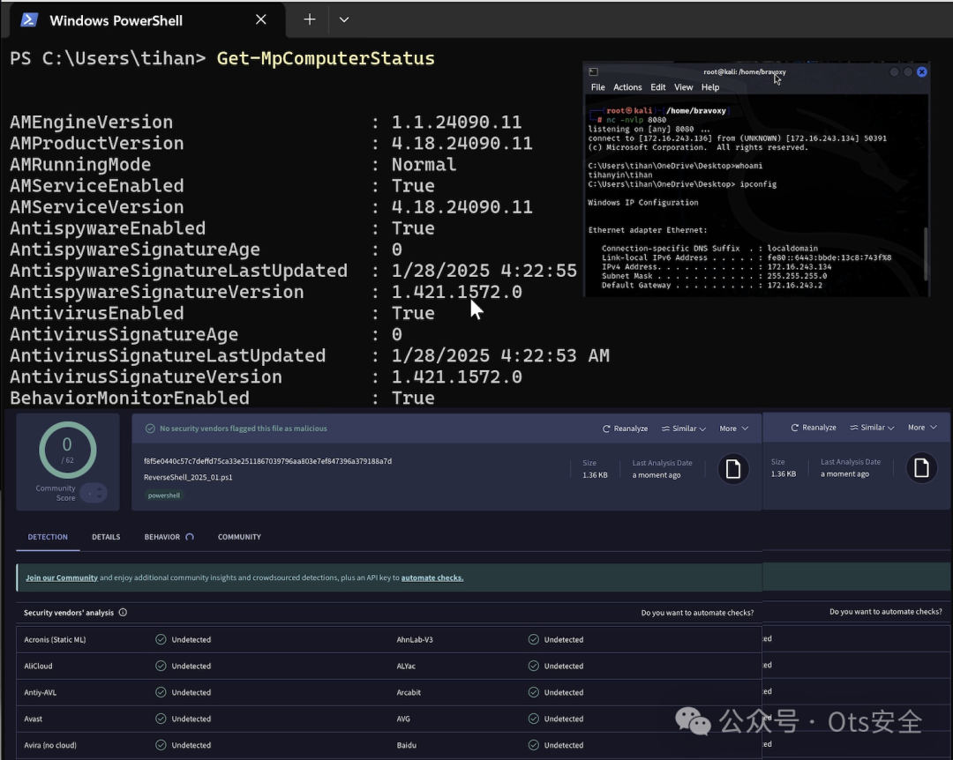This screenshot has width=953, height=760.
Task: Click the file hash f8f5e0440c57...
Action: tap(267, 461)
